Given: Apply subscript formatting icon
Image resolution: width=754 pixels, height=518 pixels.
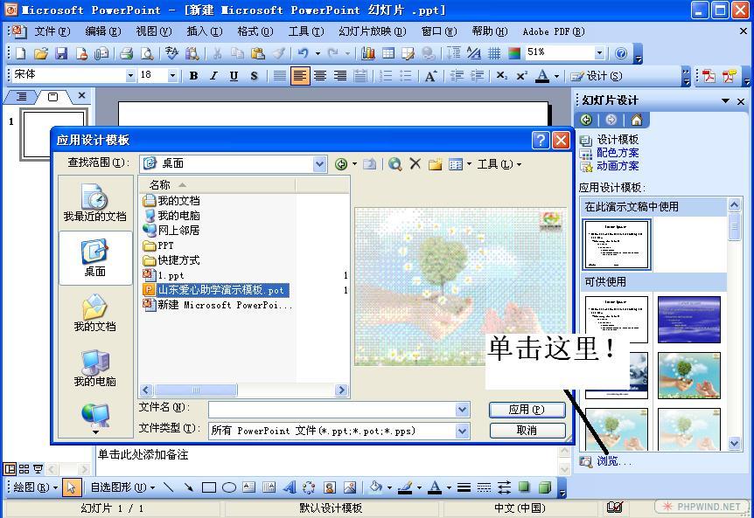Looking at the screenshot, I should coord(501,75).
